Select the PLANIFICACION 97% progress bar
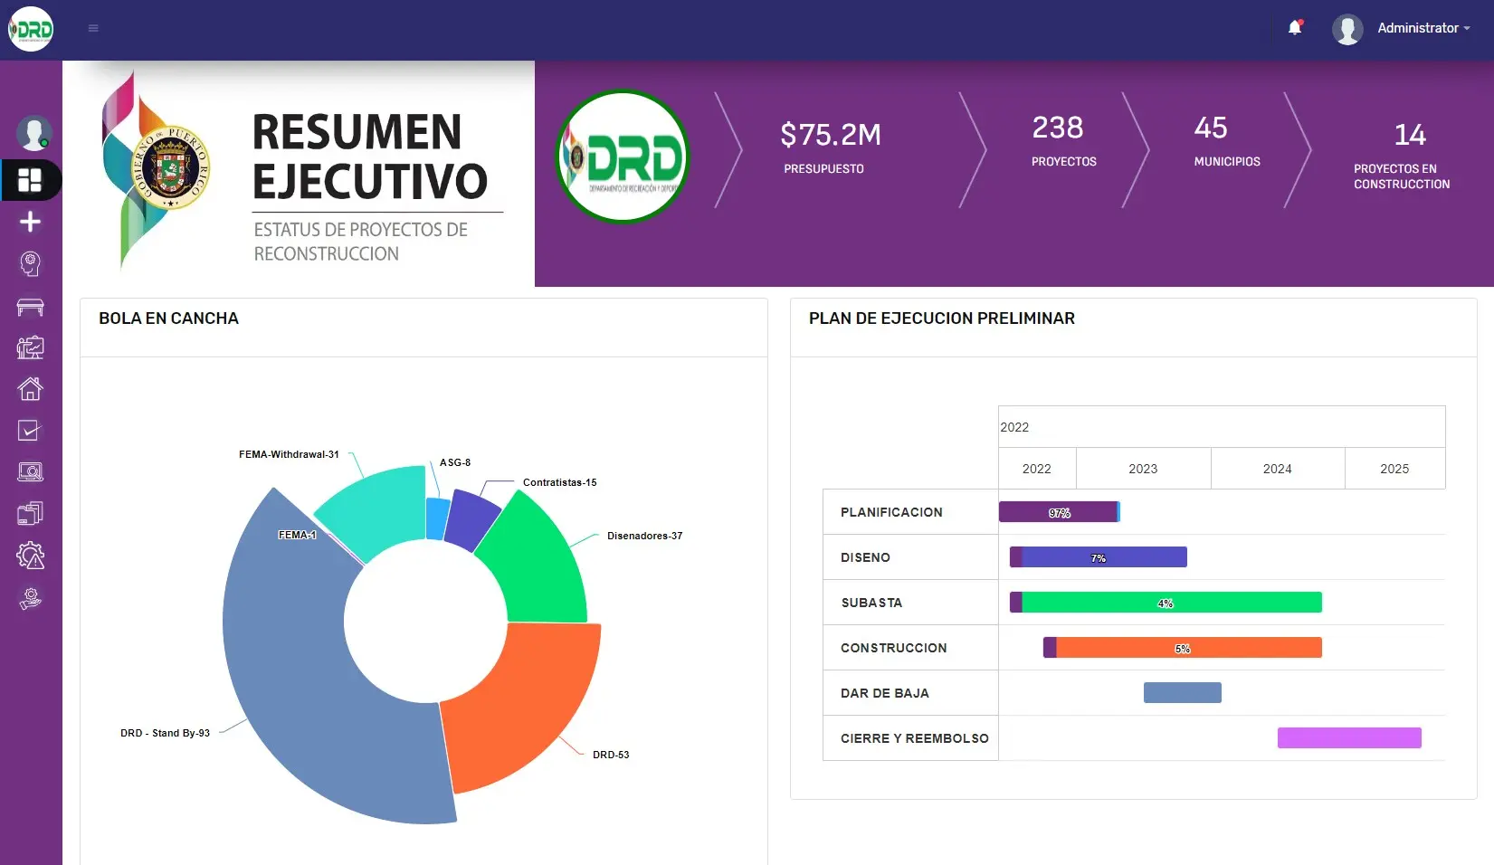Viewport: 1494px width, 865px height. [x=1059, y=512]
